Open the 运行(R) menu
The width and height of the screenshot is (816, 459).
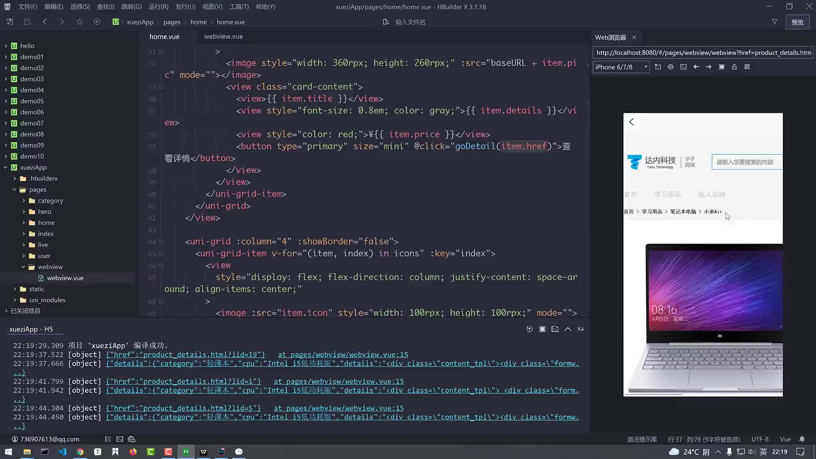159,6
